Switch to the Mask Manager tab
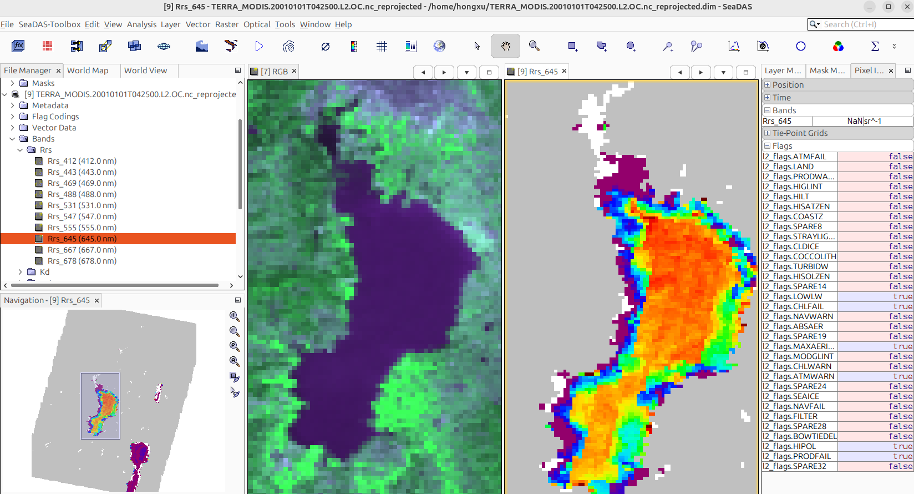The image size is (914, 494). [x=827, y=70]
